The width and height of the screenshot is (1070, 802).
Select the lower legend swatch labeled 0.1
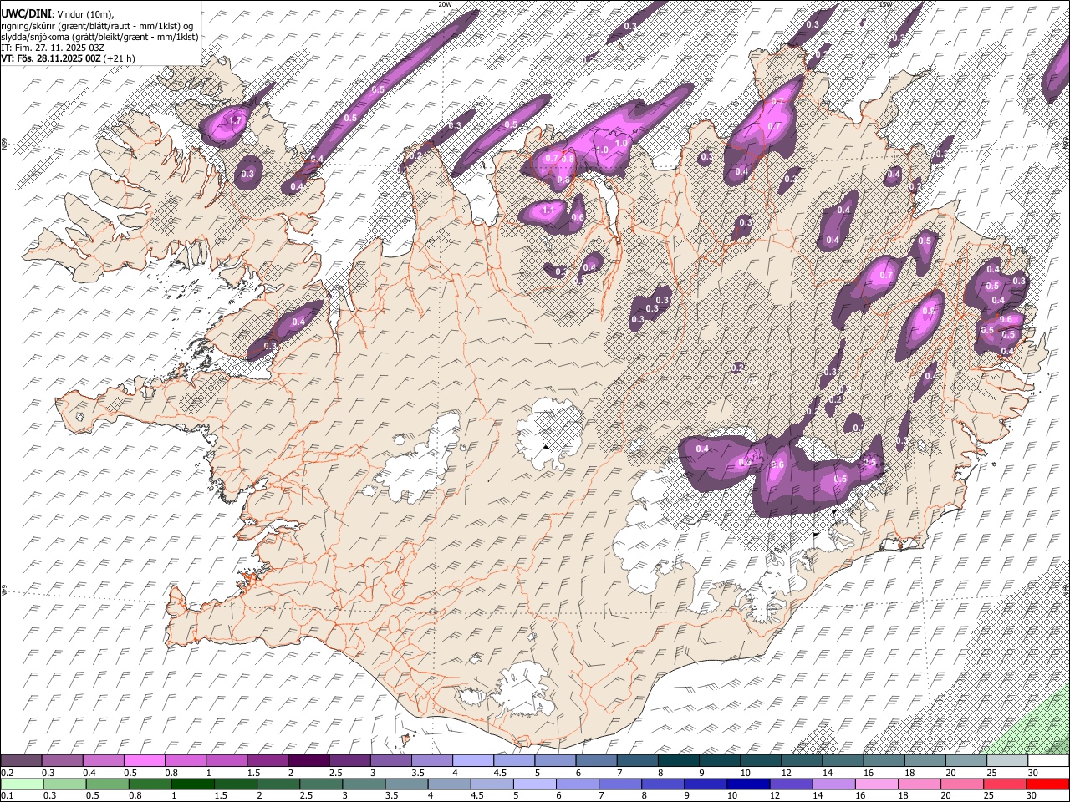click(x=22, y=784)
